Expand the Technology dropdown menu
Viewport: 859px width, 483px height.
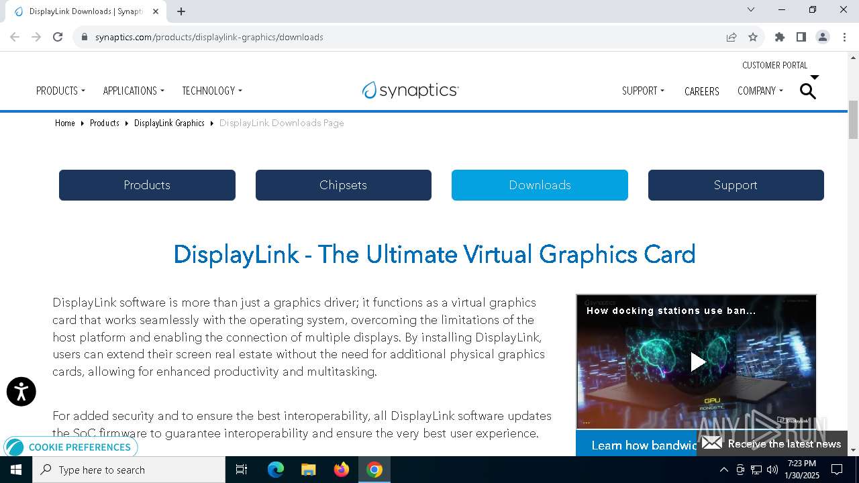tap(212, 91)
